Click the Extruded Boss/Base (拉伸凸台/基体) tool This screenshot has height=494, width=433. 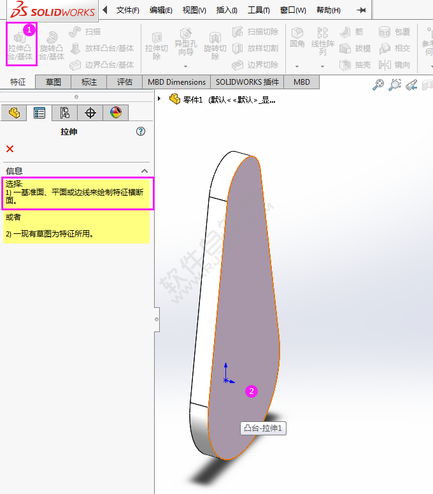21,46
